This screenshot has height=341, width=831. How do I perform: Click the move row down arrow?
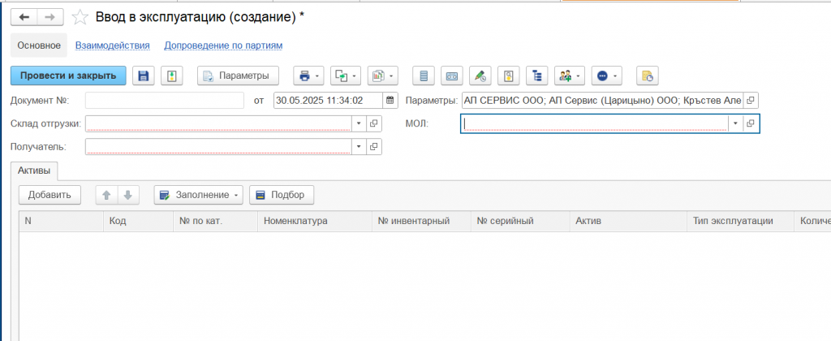(x=128, y=195)
